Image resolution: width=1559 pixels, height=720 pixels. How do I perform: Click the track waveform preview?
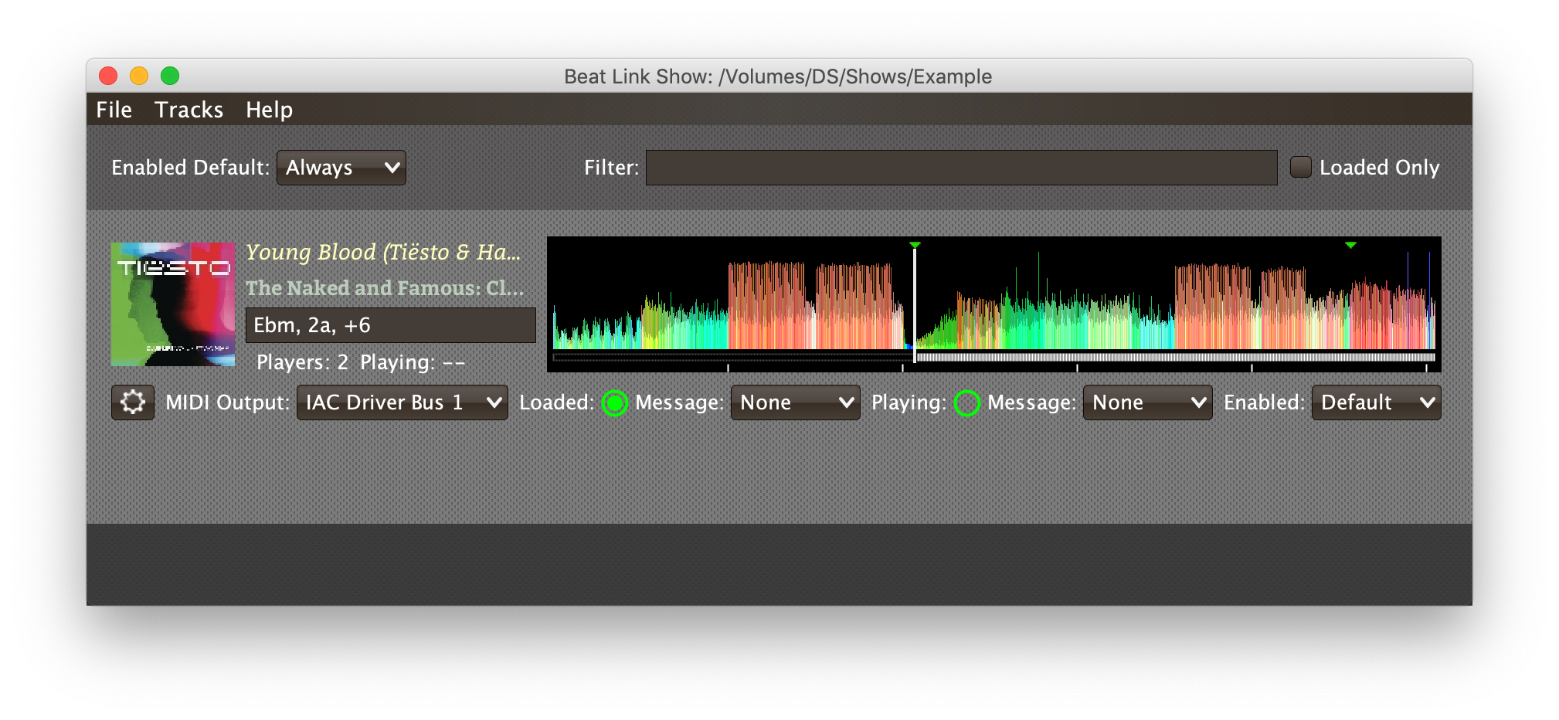993,304
